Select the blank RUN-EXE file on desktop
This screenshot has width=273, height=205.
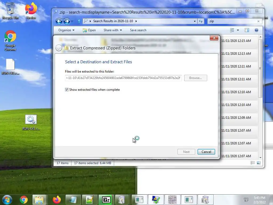click(x=10, y=67)
